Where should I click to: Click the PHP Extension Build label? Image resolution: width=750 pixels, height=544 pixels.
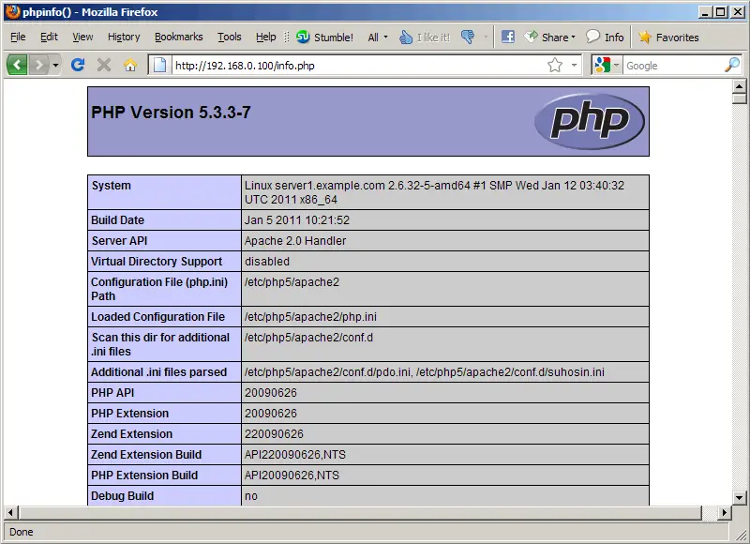coord(144,476)
